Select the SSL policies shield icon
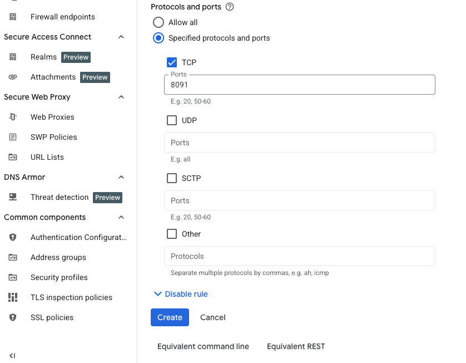 coord(12,317)
